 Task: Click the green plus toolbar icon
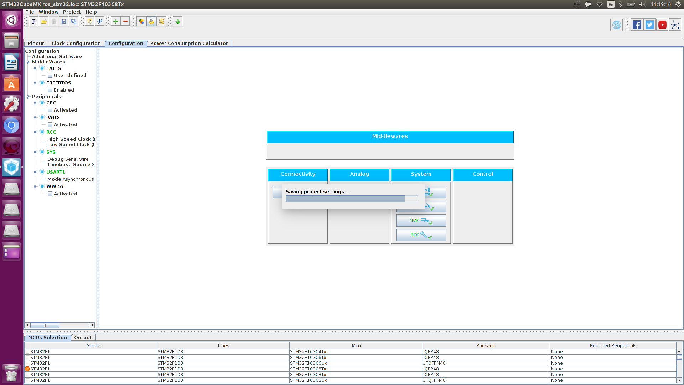point(115,22)
